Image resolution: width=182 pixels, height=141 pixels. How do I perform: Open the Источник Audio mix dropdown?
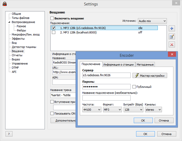click(152, 21)
